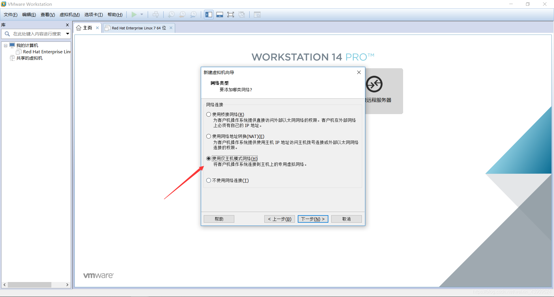
Task: Click the console view toolbar icon
Action: 257,14
